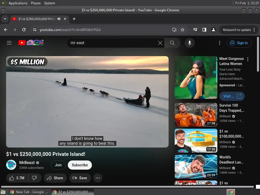Open ad options three-dot menu
260x195 pixels.
pyautogui.click(x=248, y=59)
